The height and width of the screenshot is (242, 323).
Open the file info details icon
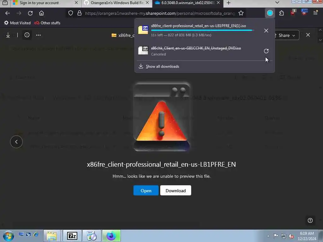[x=27, y=35]
